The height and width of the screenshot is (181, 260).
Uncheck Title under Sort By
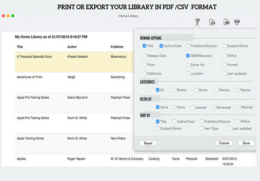[158, 122]
